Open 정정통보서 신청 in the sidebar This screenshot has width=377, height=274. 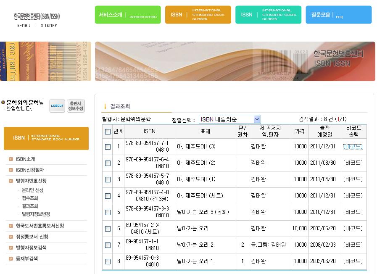point(32,237)
